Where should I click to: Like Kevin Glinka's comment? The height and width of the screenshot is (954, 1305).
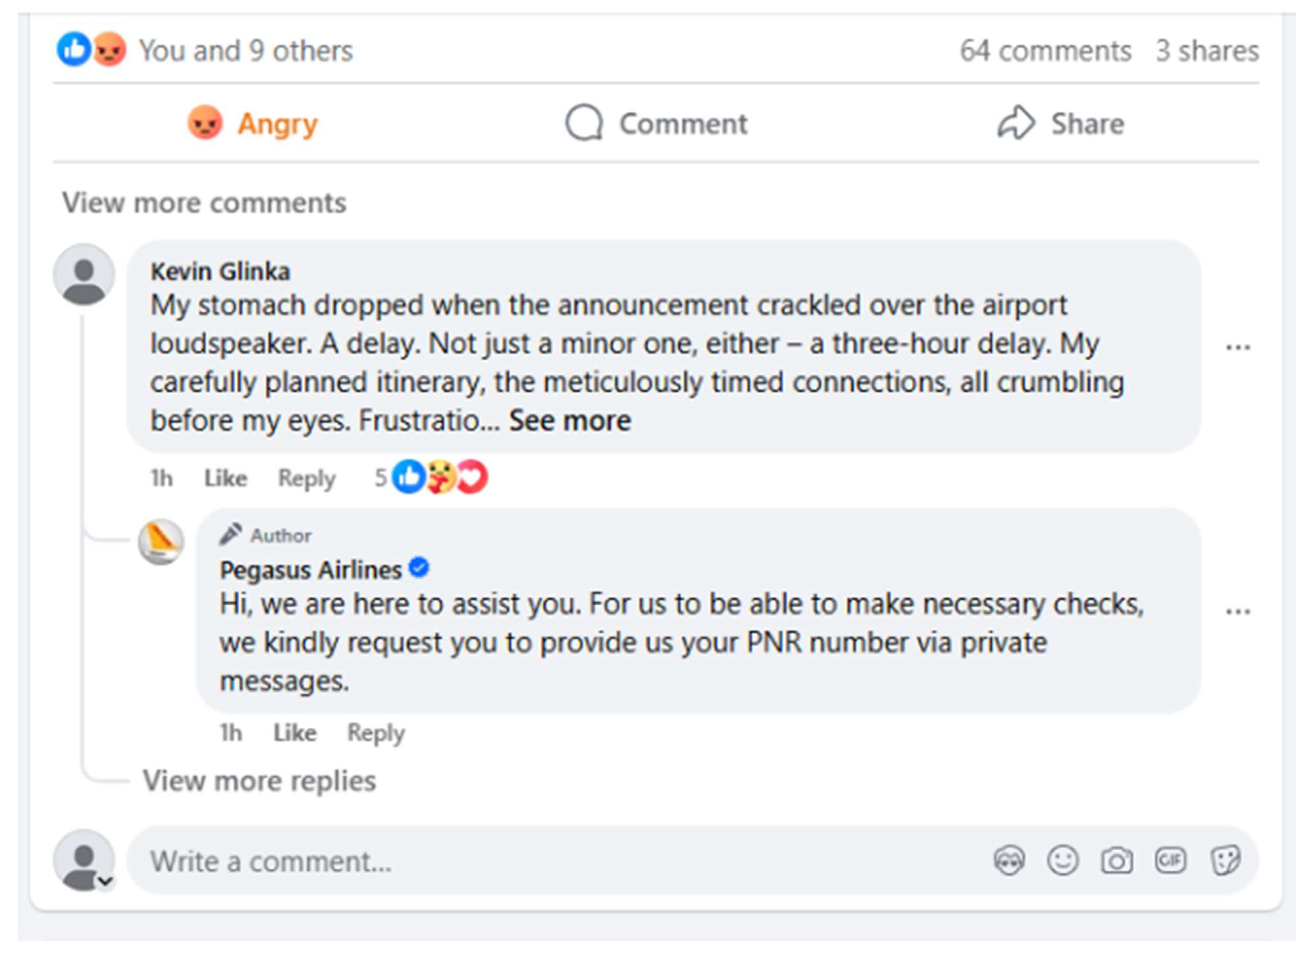[x=225, y=478]
